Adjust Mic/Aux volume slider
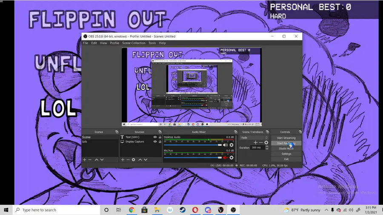The image size is (383, 215). click(193, 158)
